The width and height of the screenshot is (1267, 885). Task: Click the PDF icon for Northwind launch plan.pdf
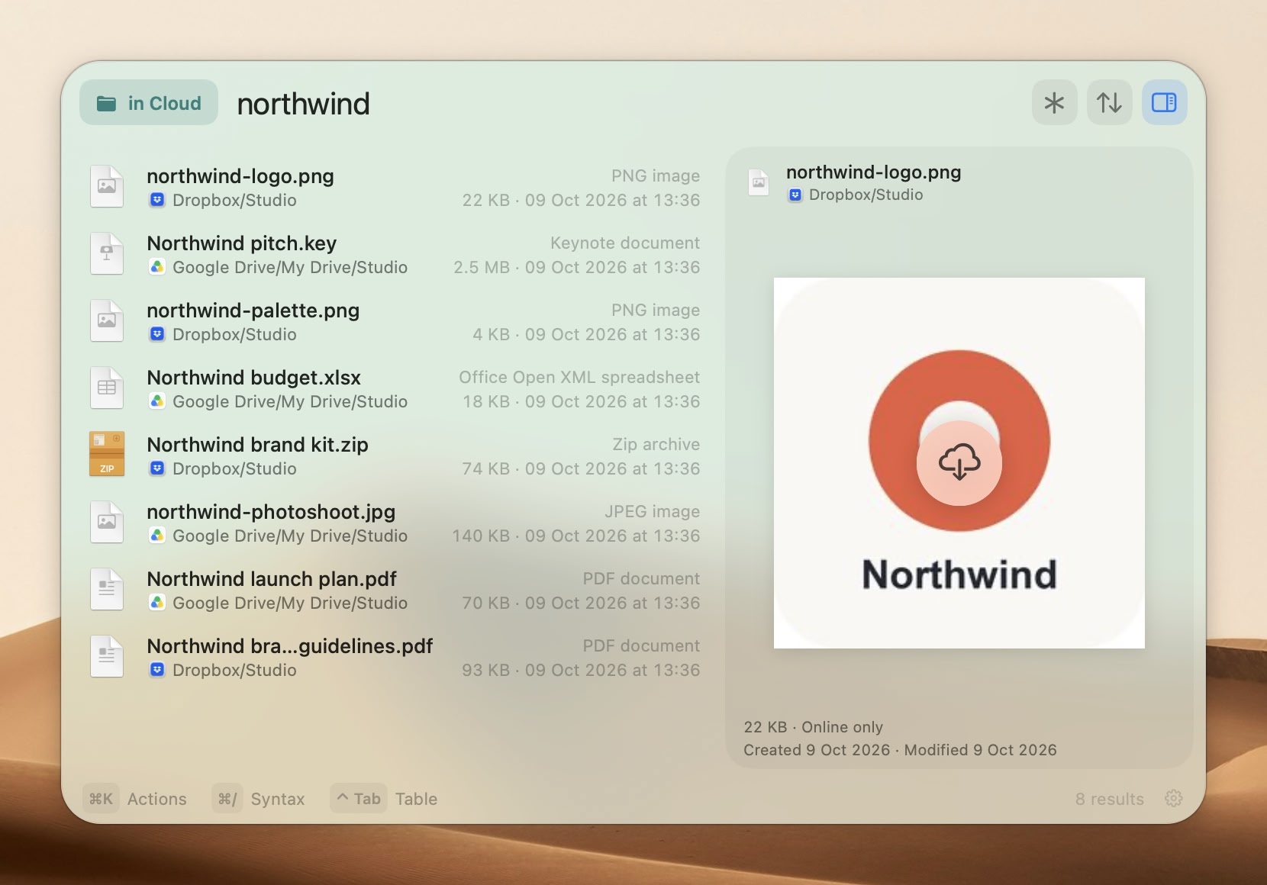pyautogui.click(x=107, y=590)
